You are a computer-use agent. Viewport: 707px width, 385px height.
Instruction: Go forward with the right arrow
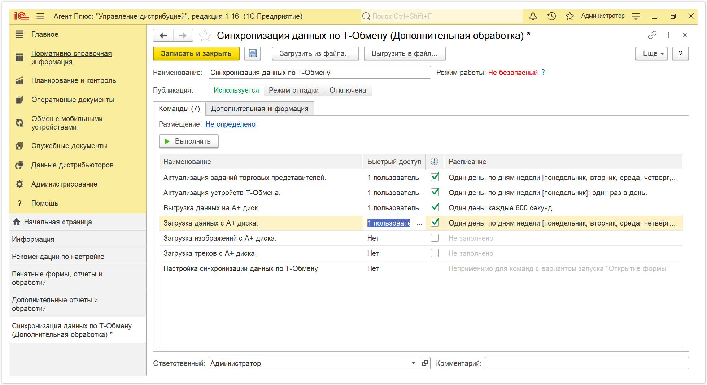183,35
